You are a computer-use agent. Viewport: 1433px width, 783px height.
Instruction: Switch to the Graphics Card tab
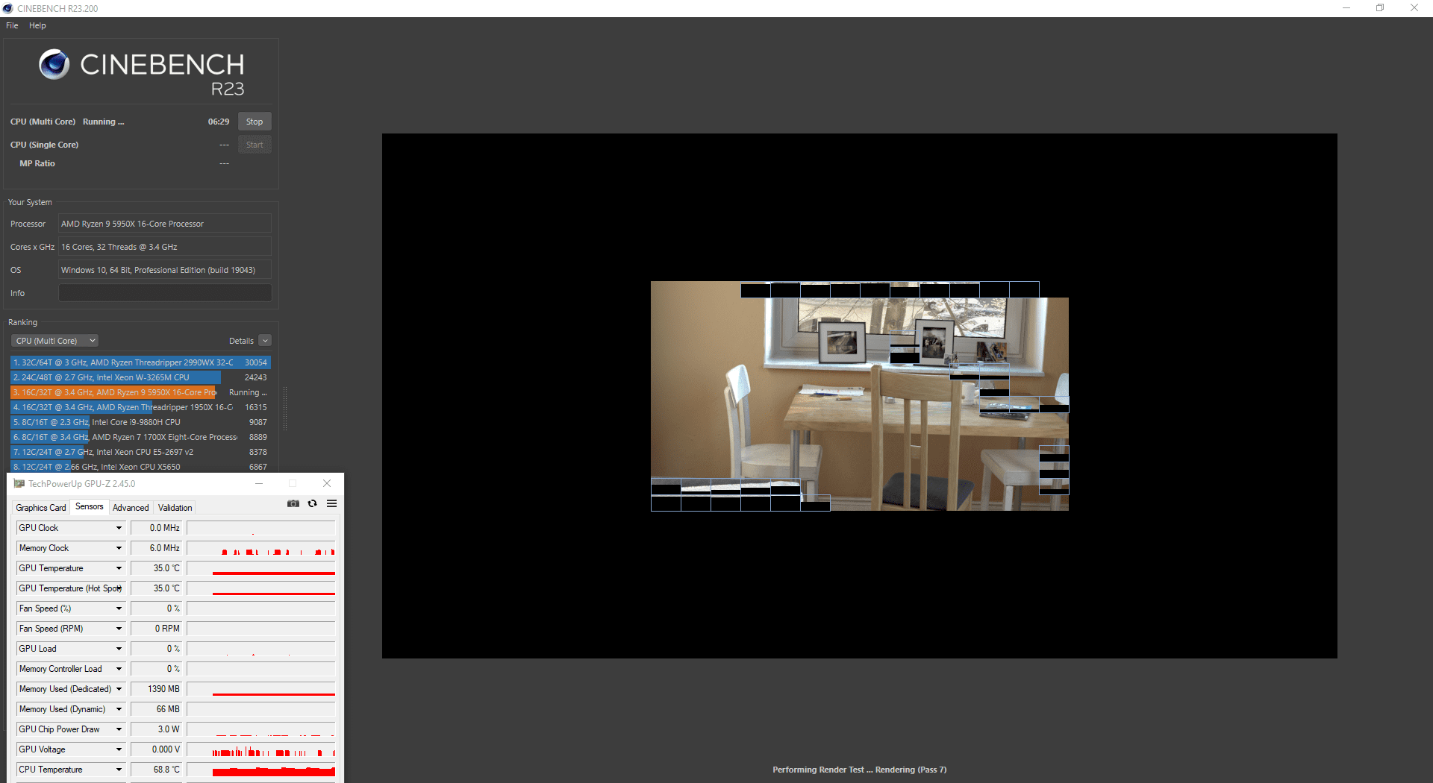(41, 508)
